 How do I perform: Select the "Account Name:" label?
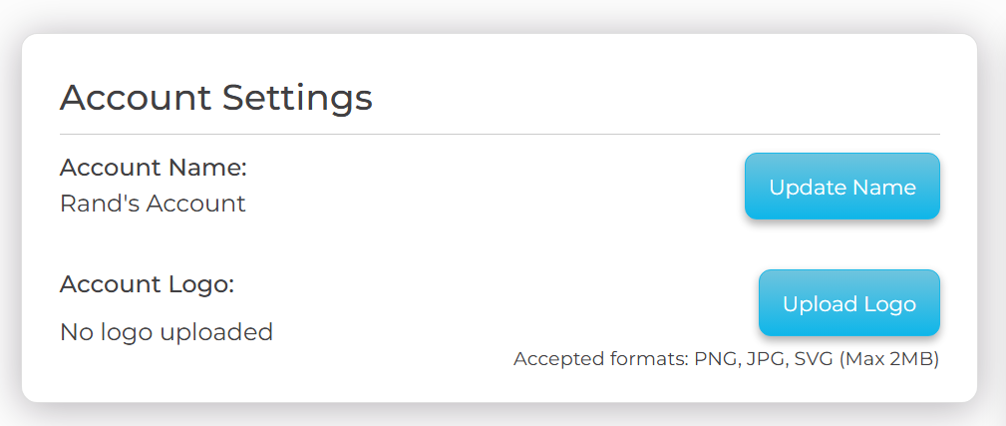tap(154, 168)
